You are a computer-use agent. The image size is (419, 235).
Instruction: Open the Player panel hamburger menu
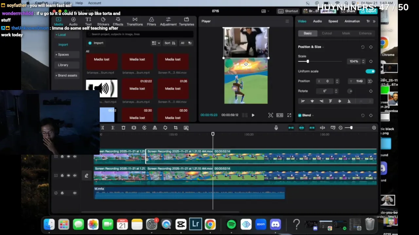pyautogui.click(x=287, y=21)
